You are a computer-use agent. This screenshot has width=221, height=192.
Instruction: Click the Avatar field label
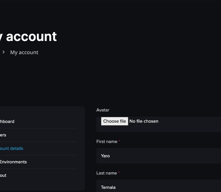pos(103,110)
